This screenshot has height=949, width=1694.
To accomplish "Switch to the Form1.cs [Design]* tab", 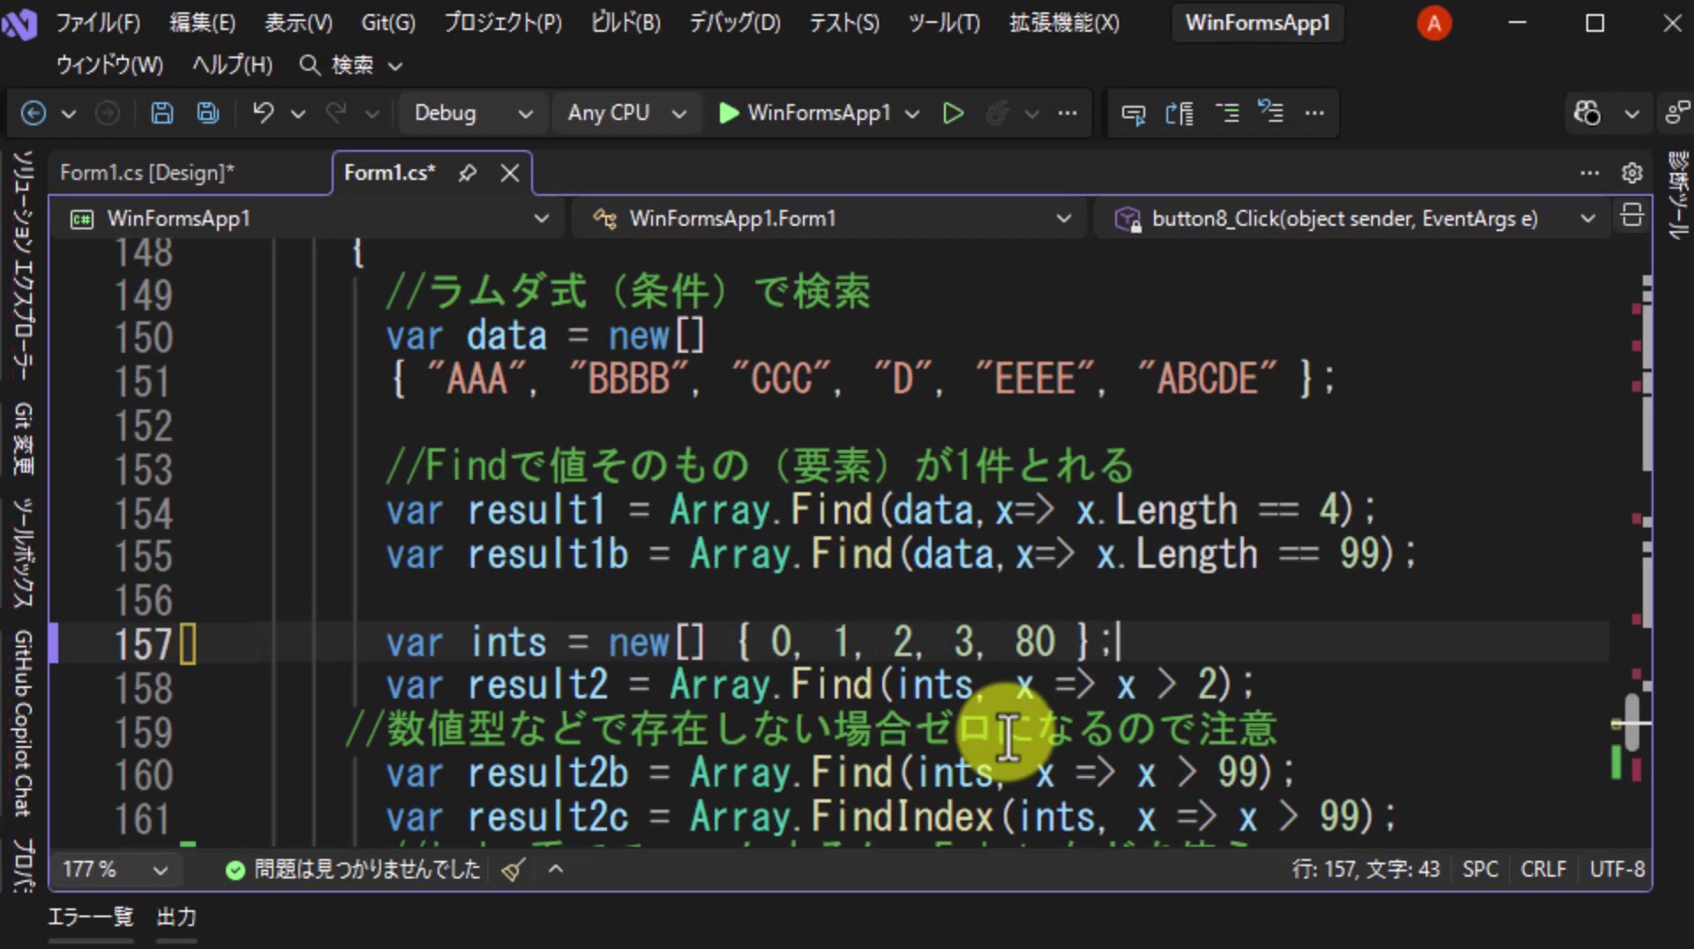I will (x=146, y=173).
